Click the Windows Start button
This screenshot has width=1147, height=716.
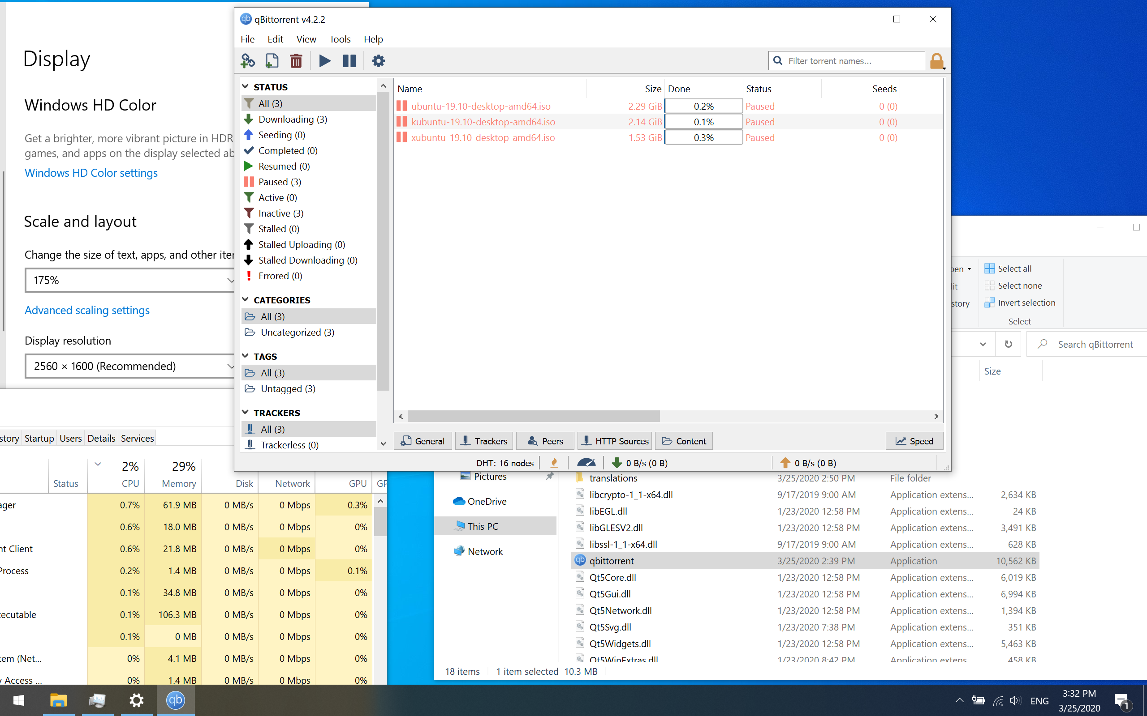click(x=19, y=700)
